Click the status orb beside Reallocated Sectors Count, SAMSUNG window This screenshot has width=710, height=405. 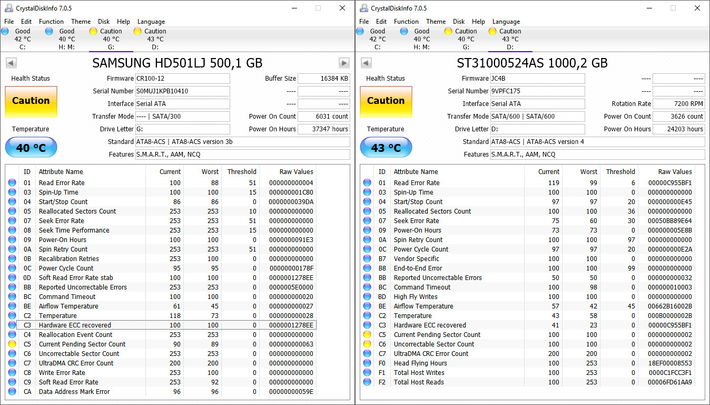(x=12, y=211)
